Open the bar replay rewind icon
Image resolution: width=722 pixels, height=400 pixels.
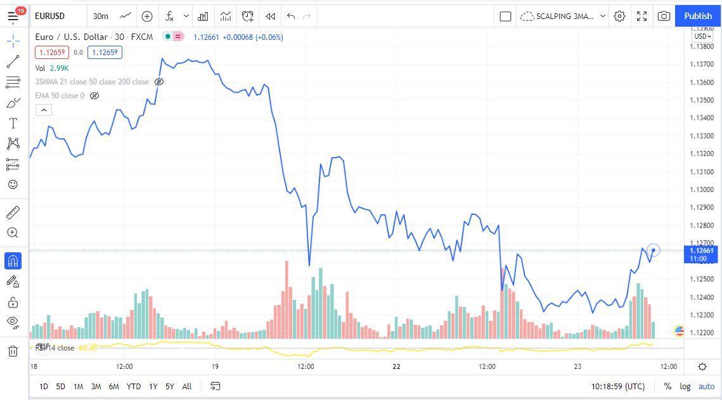[270, 16]
